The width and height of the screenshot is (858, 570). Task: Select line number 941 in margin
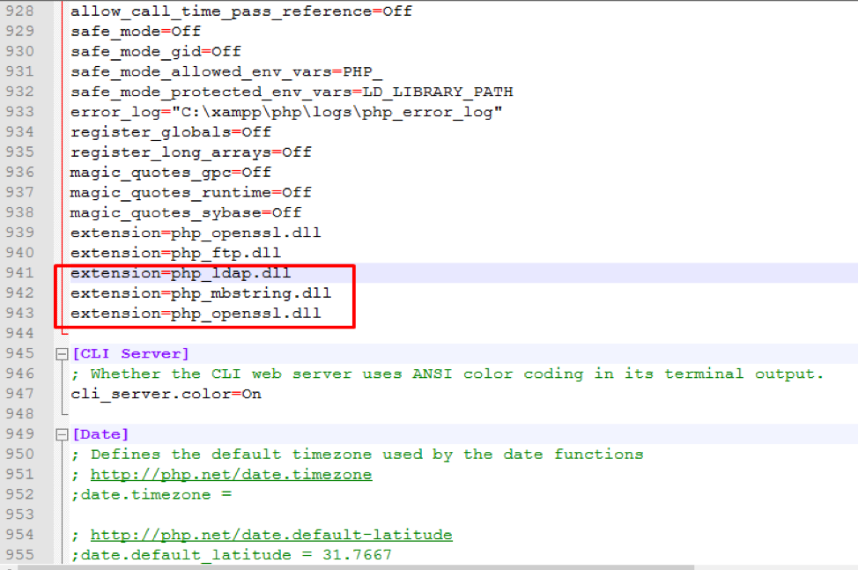pos(19,272)
